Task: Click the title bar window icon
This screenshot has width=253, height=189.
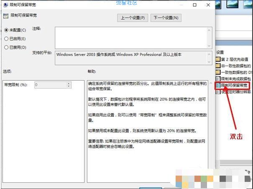Action: (x=6, y=5)
